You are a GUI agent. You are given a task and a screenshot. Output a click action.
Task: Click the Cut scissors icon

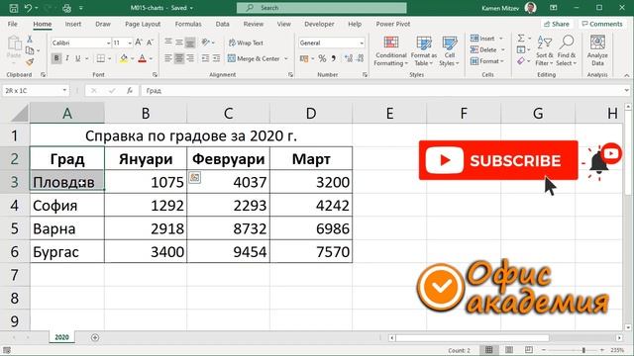pos(30,40)
